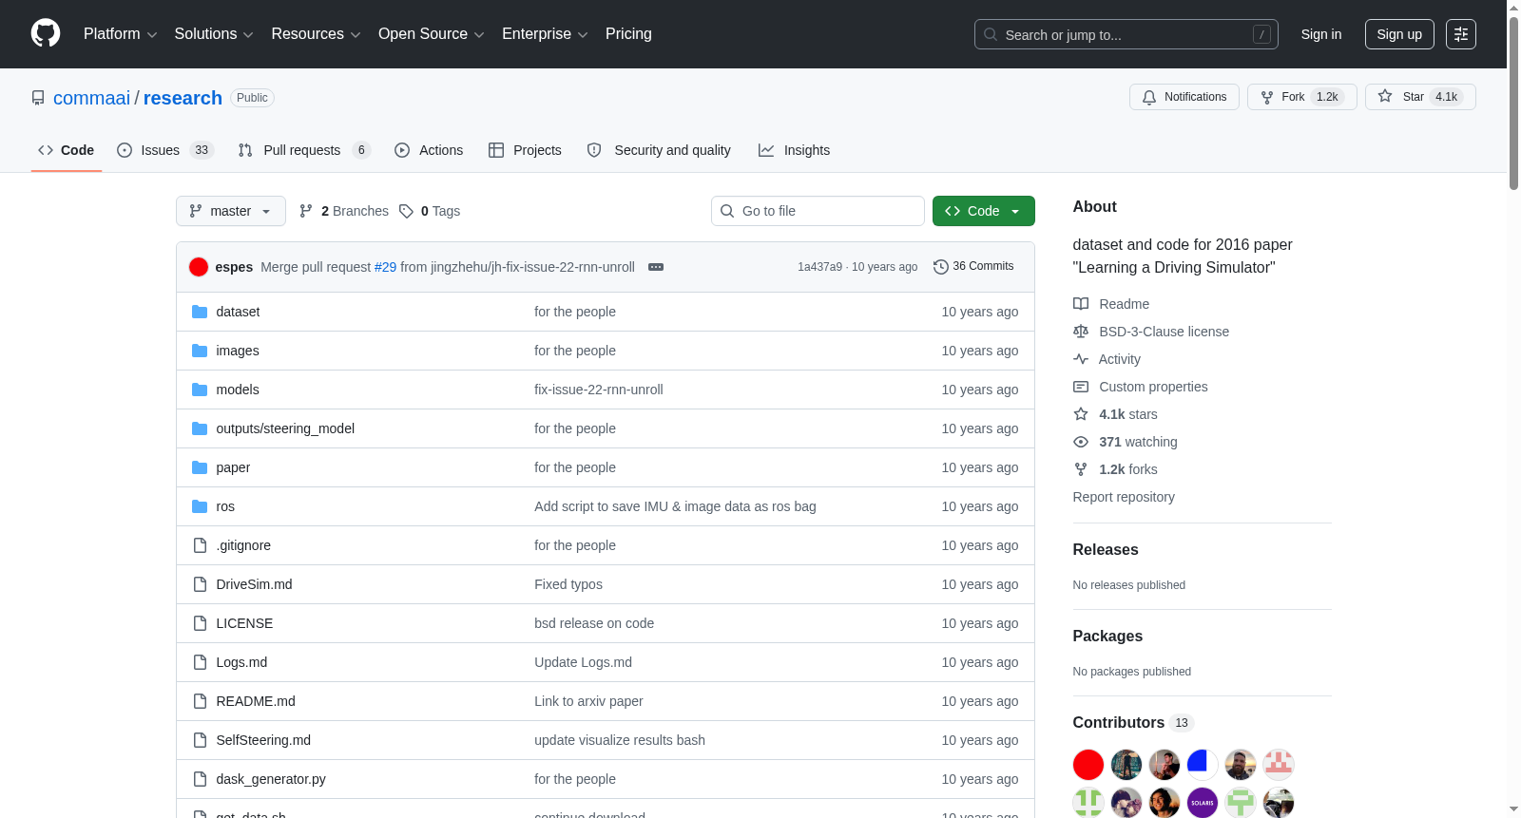Click the bell icon in Notifications
This screenshot has height=818, width=1521.
point(1149,97)
